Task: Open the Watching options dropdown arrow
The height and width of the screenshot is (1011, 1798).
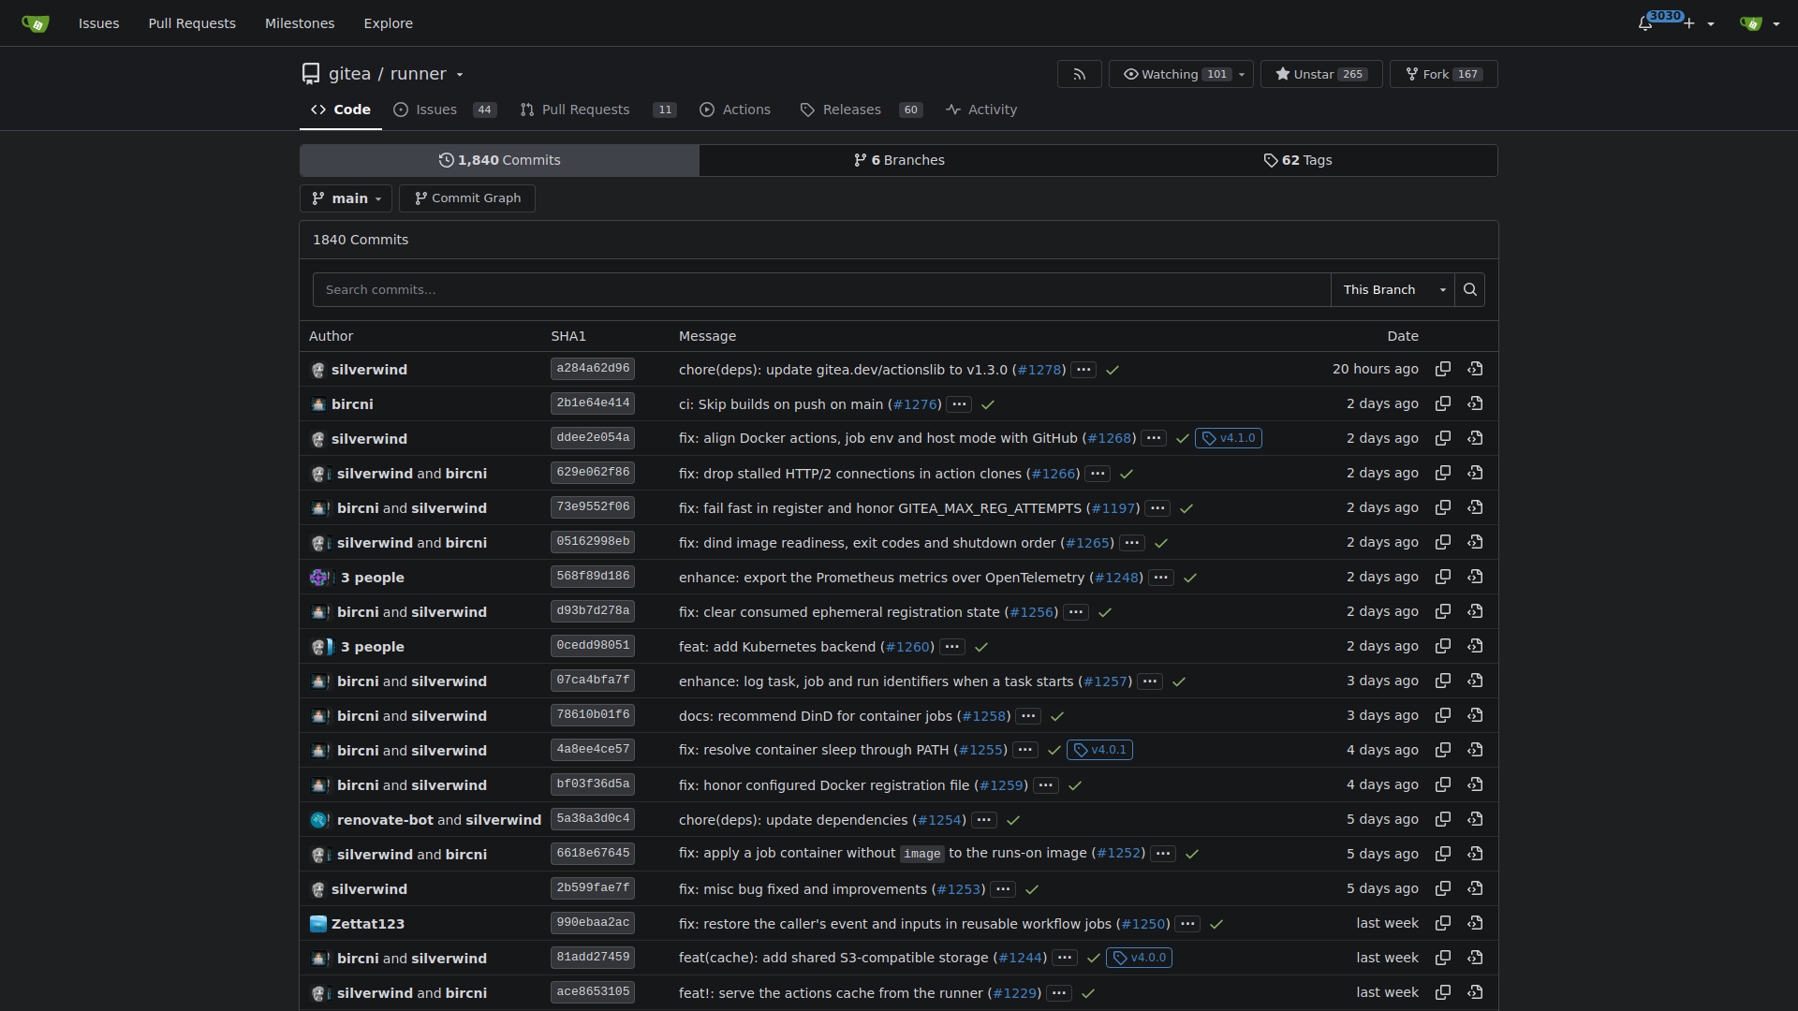Action: tap(1243, 74)
